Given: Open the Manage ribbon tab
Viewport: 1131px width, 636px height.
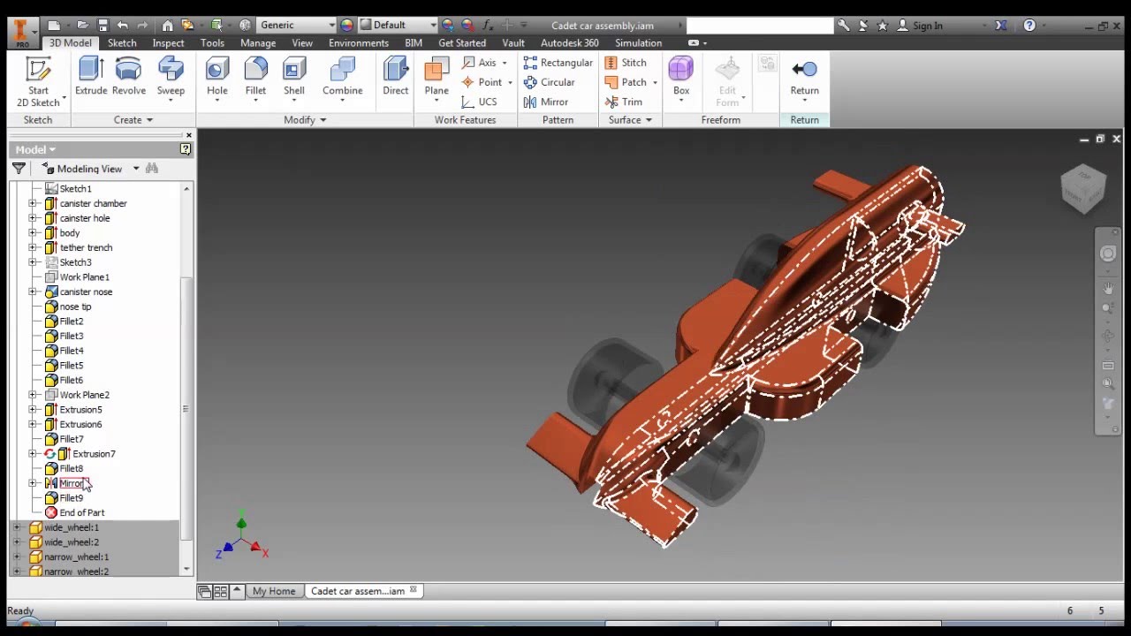Looking at the screenshot, I should (x=258, y=42).
